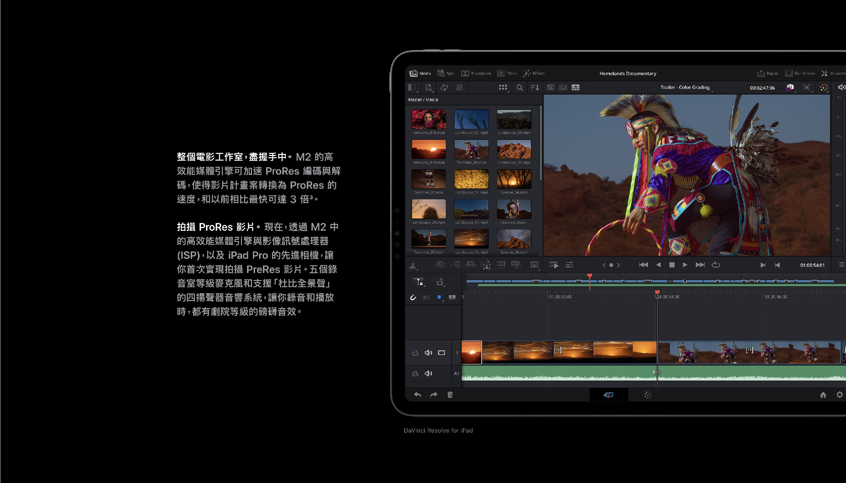Open the Sync bin tab

445,73
